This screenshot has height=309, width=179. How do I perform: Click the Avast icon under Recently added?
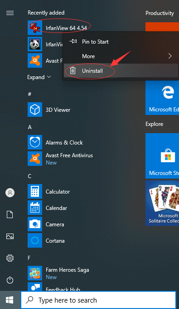(35, 60)
